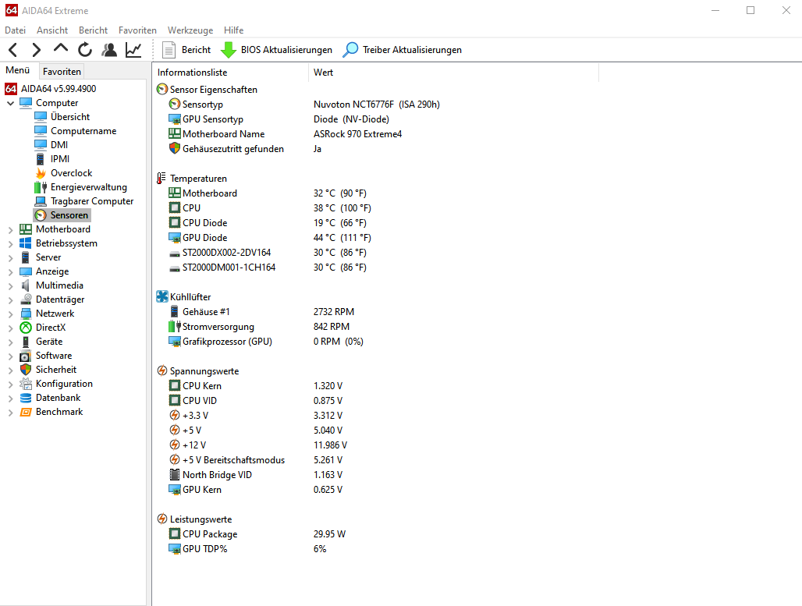Click the Bericht toolbar button label
The height and width of the screenshot is (606, 802).
196,50
